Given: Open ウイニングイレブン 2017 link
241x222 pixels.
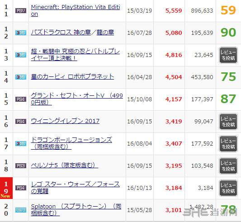Looking at the screenshot, I should point(65,121).
